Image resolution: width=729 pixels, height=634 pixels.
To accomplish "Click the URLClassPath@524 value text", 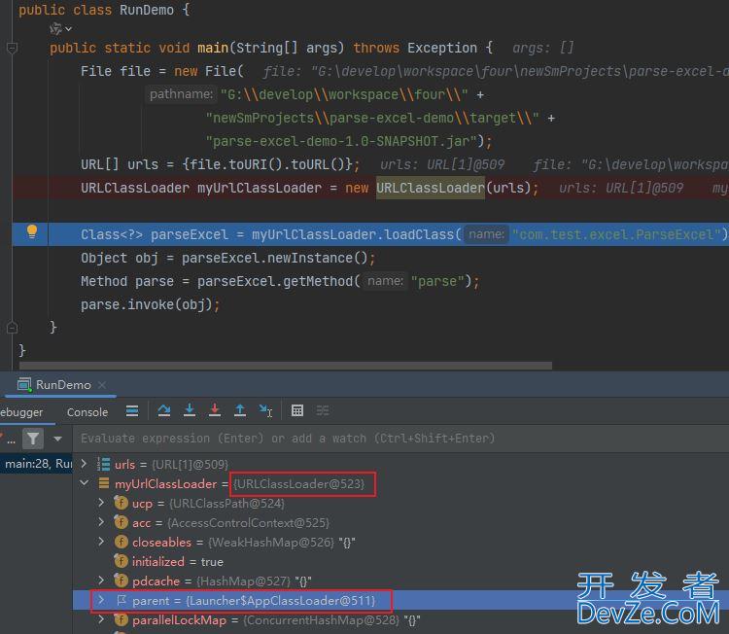I will [x=226, y=504].
